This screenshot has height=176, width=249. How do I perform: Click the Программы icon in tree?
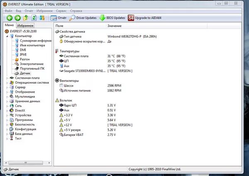(x=12, y=120)
